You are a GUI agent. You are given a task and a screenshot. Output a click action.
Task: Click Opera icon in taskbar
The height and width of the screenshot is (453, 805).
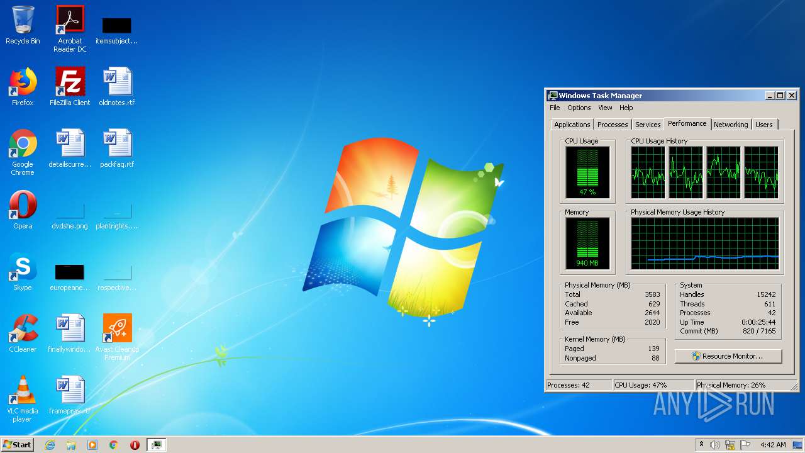(x=135, y=445)
